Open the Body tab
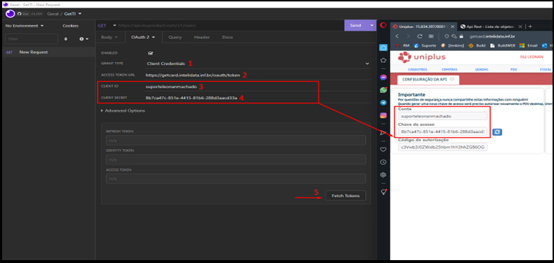The width and height of the screenshot is (554, 263). click(109, 37)
